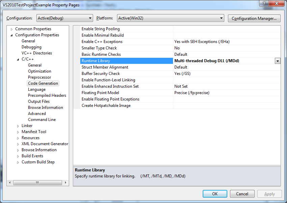This screenshot has height=203, width=287.
Task: Click the Multi-threaded Debug DLL value
Action: [x=207, y=61]
